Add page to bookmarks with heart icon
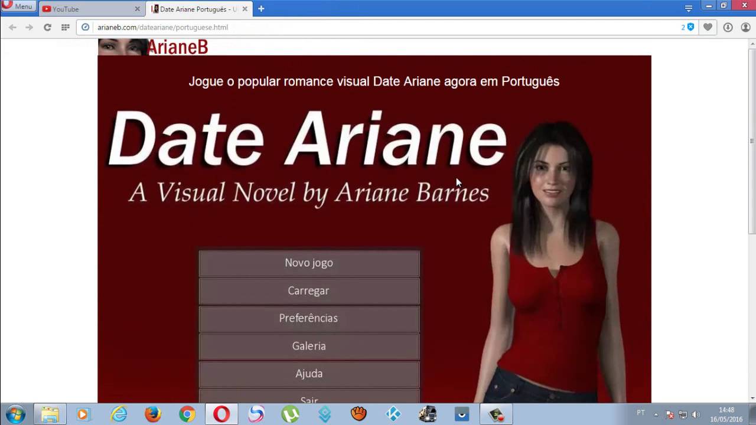The height and width of the screenshot is (425, 756). point(708,27)
